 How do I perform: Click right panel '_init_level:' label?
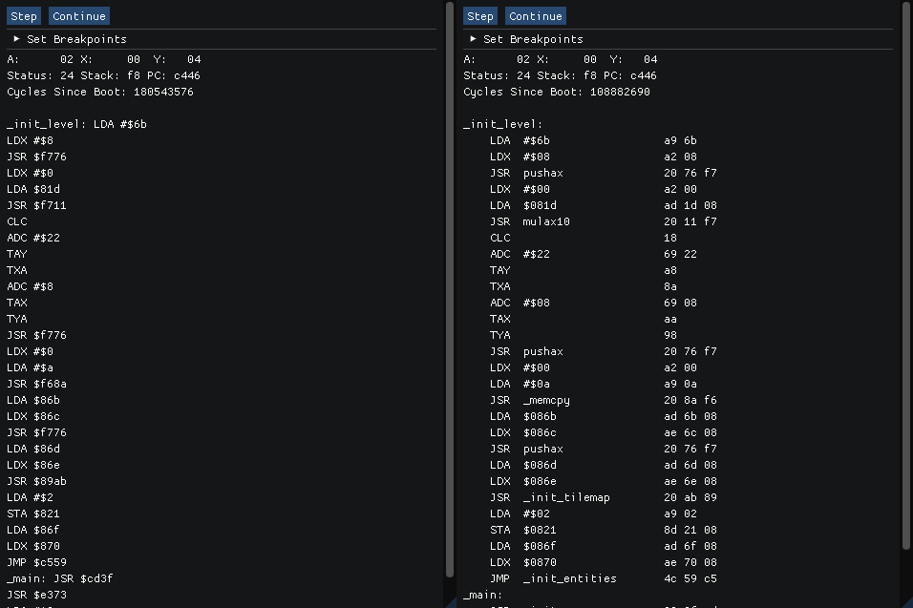(x=503, y=124)
